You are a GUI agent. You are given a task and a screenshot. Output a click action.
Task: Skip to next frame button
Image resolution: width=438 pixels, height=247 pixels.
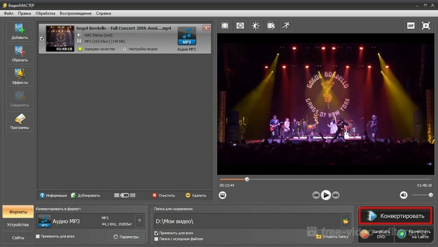click(336, 195)
